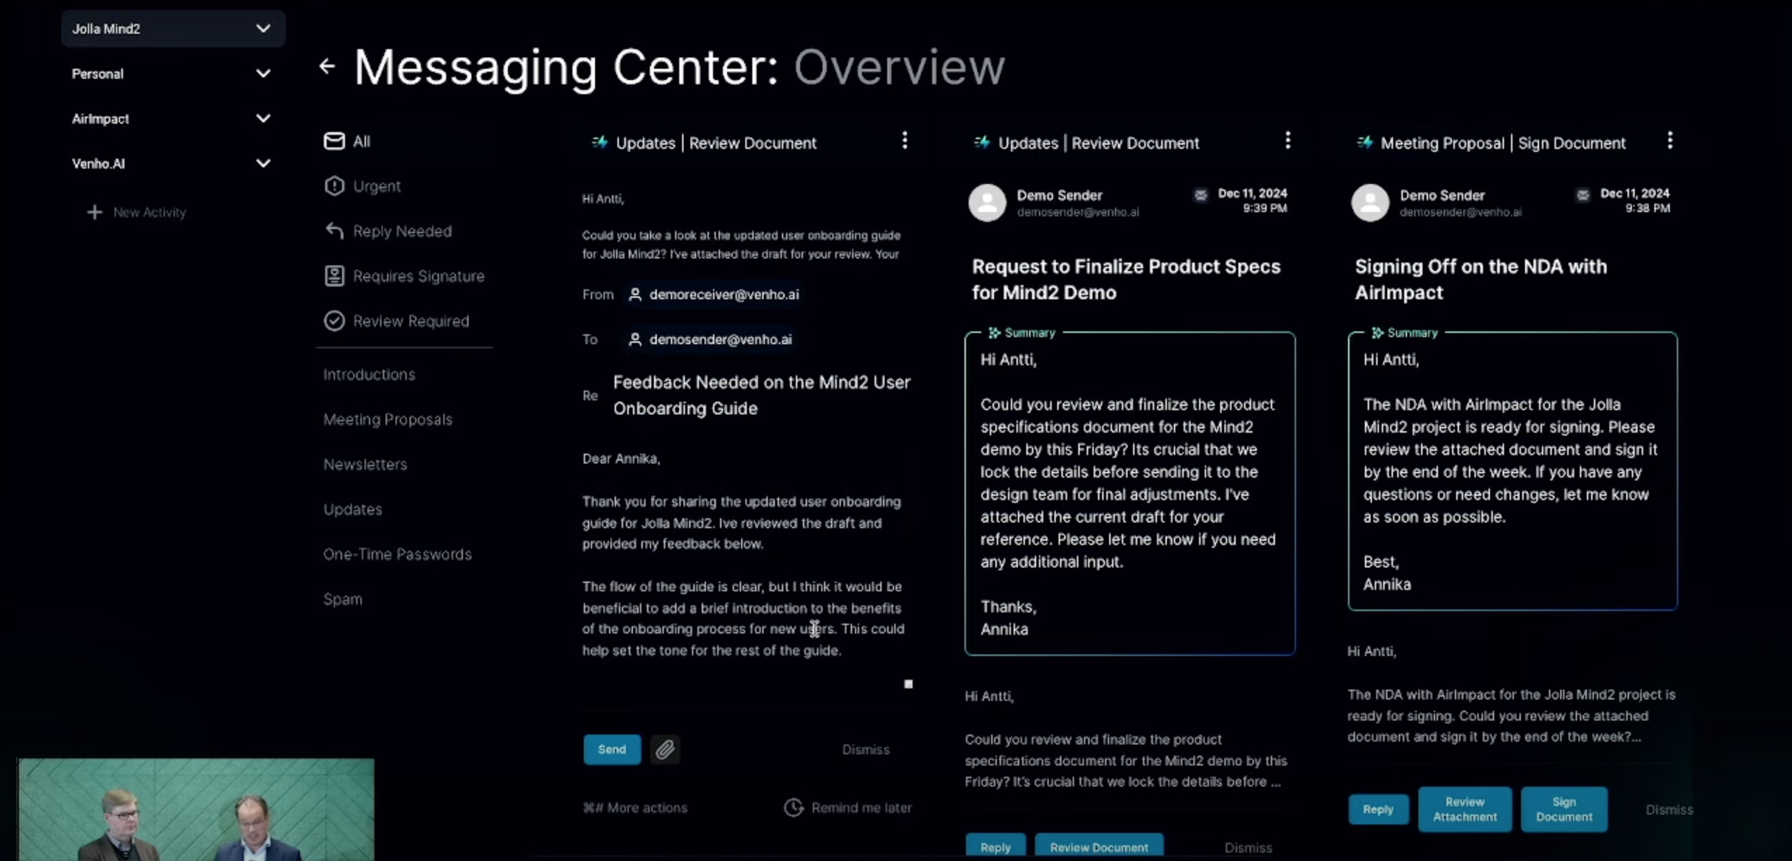
Task: Open the One-Time Passwords category
Action: click(397, 554)
